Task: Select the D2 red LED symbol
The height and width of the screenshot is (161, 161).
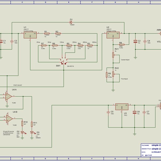Action: click(22, 132)
